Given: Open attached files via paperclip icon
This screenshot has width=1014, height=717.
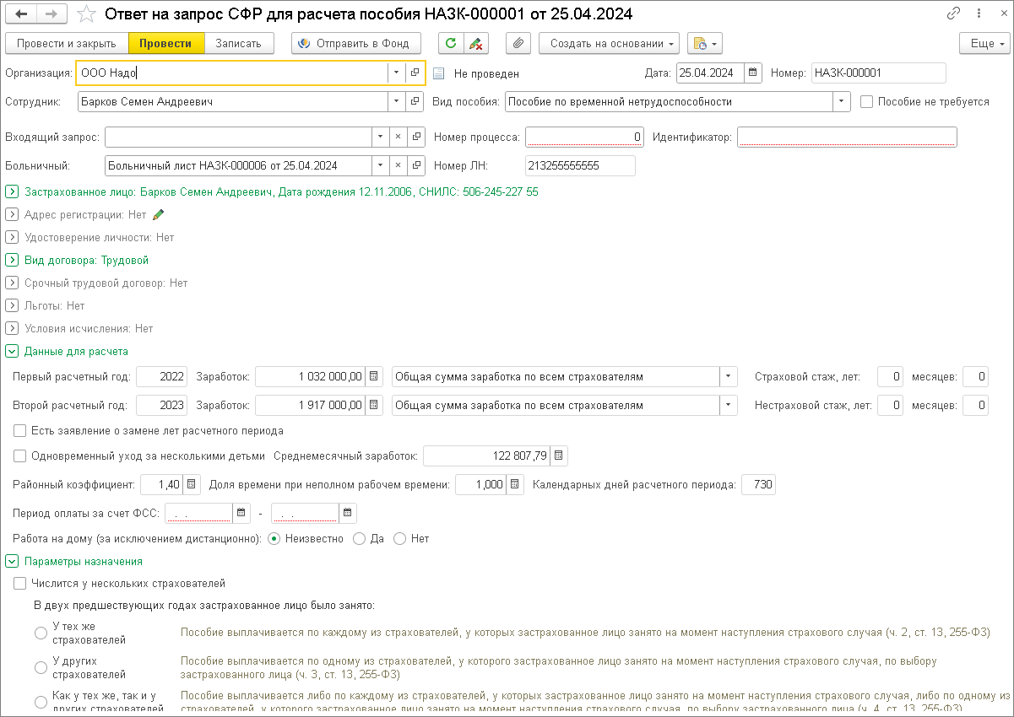Looking at the screenshot, I should click(518, 44).
